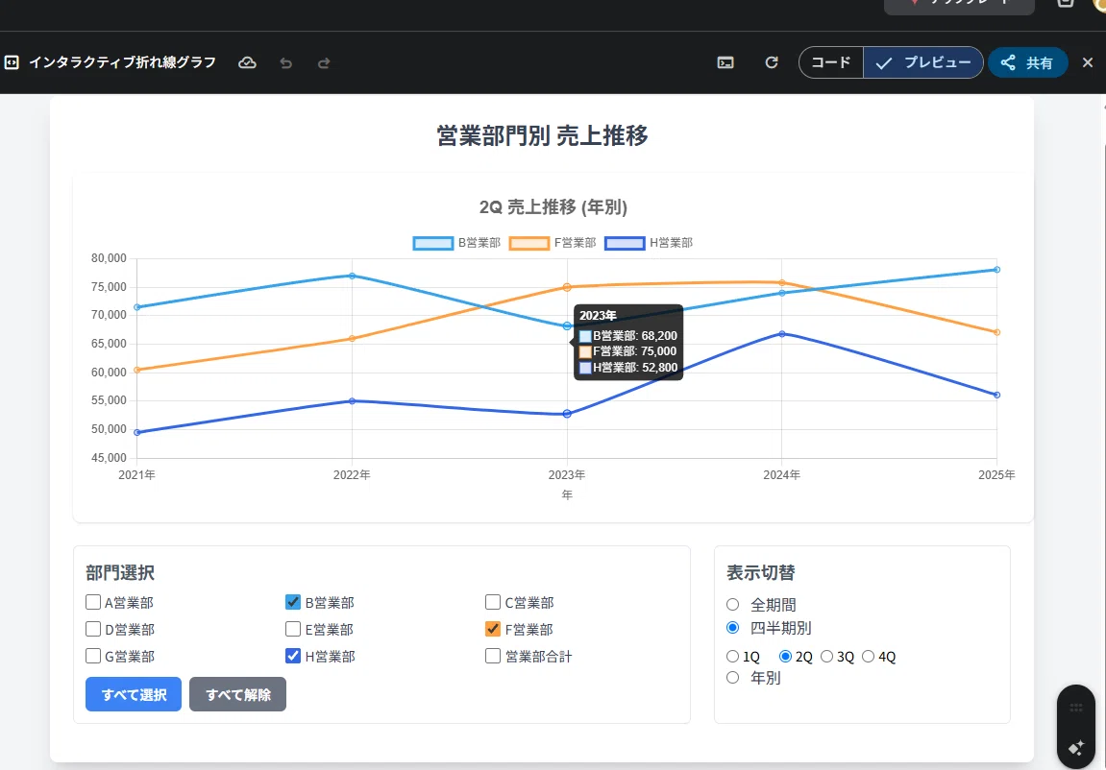Uncheck the H営業部 checkbox
The image size is (1106, 770).
coord(293,656)
